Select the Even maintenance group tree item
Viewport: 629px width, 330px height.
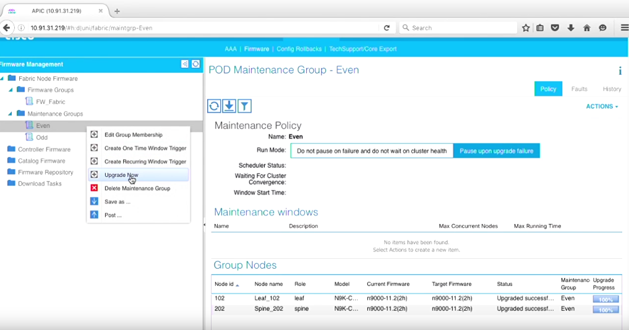click(x=43, y=126)
